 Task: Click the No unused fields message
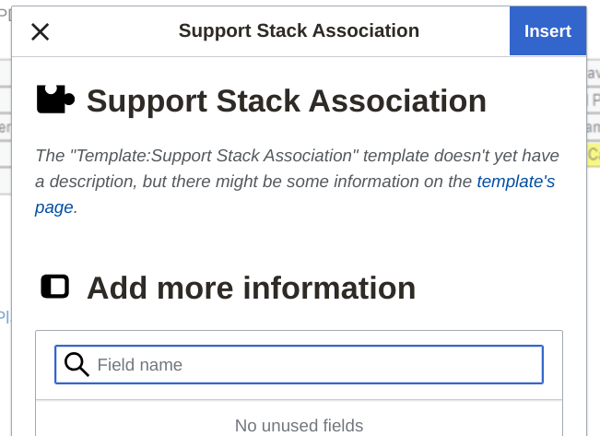(x=299, y=425)
